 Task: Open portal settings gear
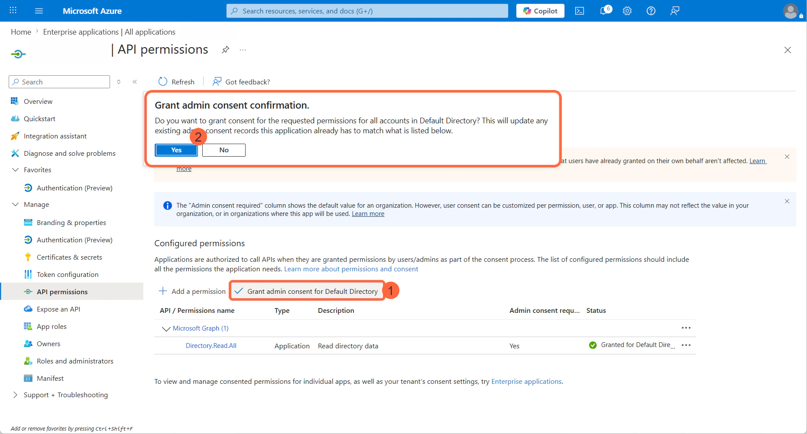point(627,11)
